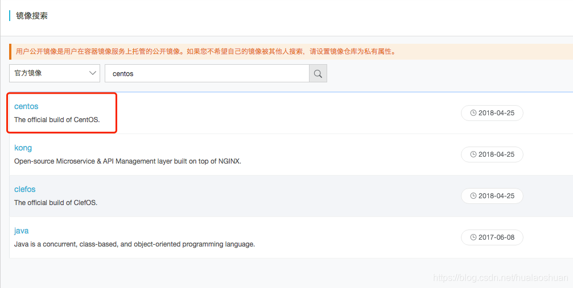Viewport: 573px width, 288px height.
Task: Open the kong image link
Action: pyautogui.click(x=23, y=148)
